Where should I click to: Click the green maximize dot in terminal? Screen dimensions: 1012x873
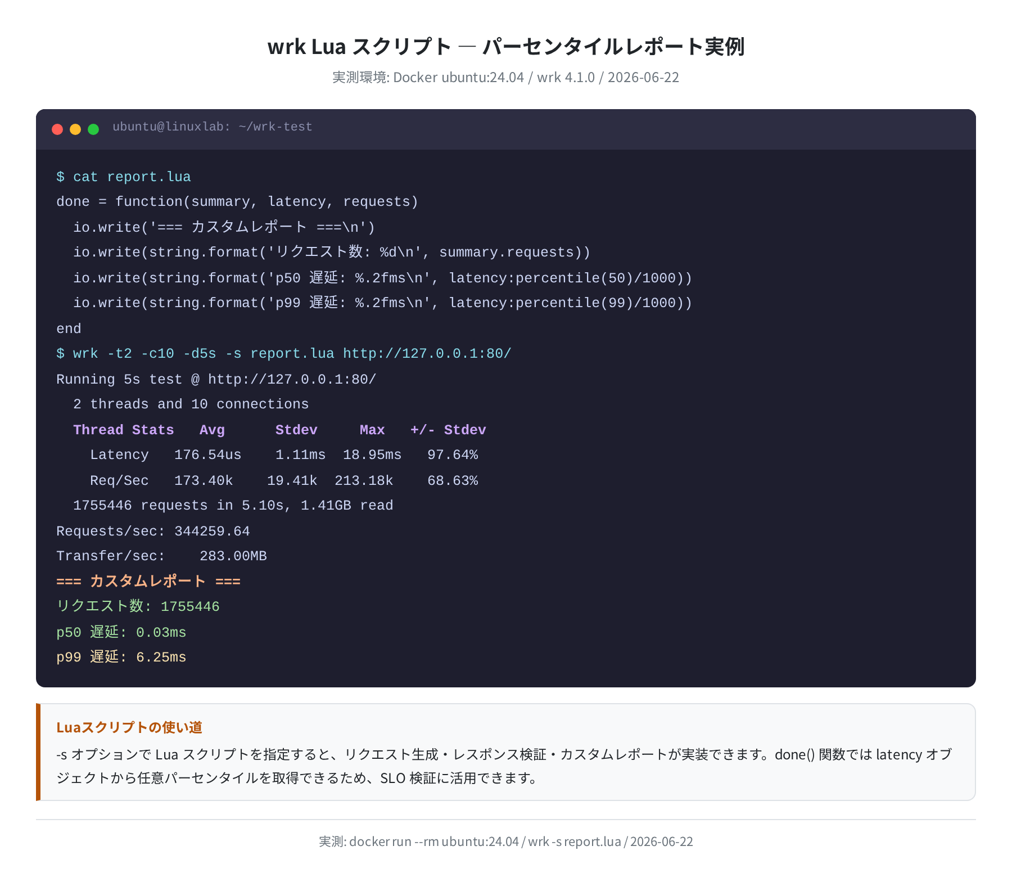click(93, 129)
